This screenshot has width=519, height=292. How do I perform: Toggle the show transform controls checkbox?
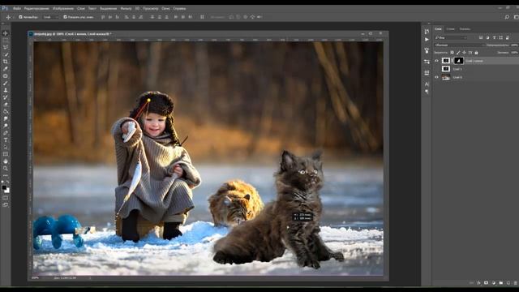click(65, 16)
